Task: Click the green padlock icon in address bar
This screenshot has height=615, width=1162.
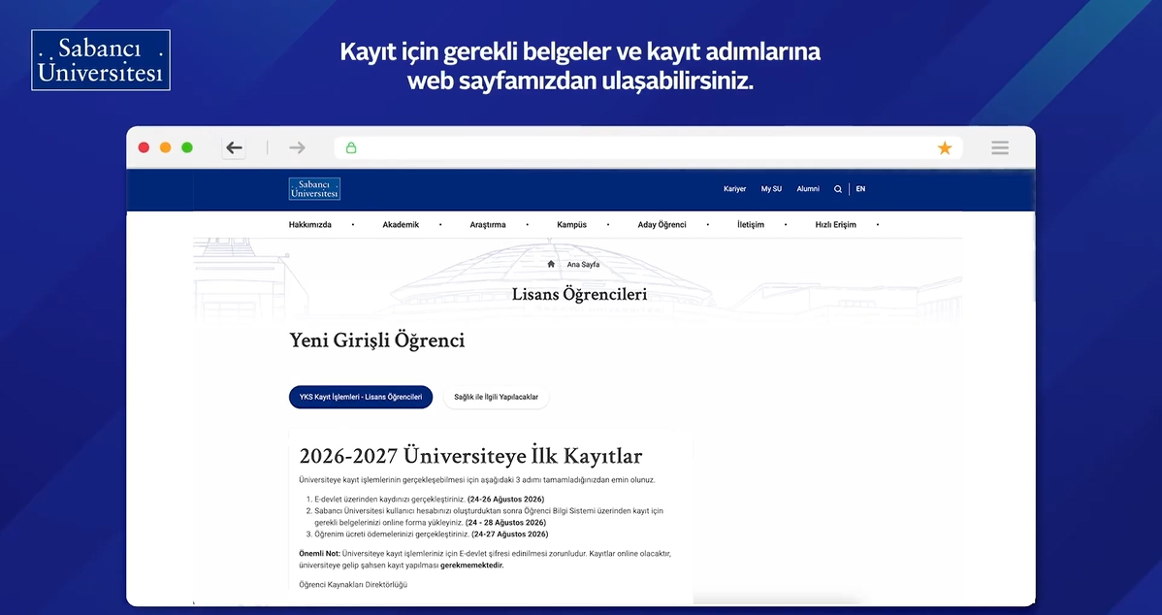Action: coord(351,147)
